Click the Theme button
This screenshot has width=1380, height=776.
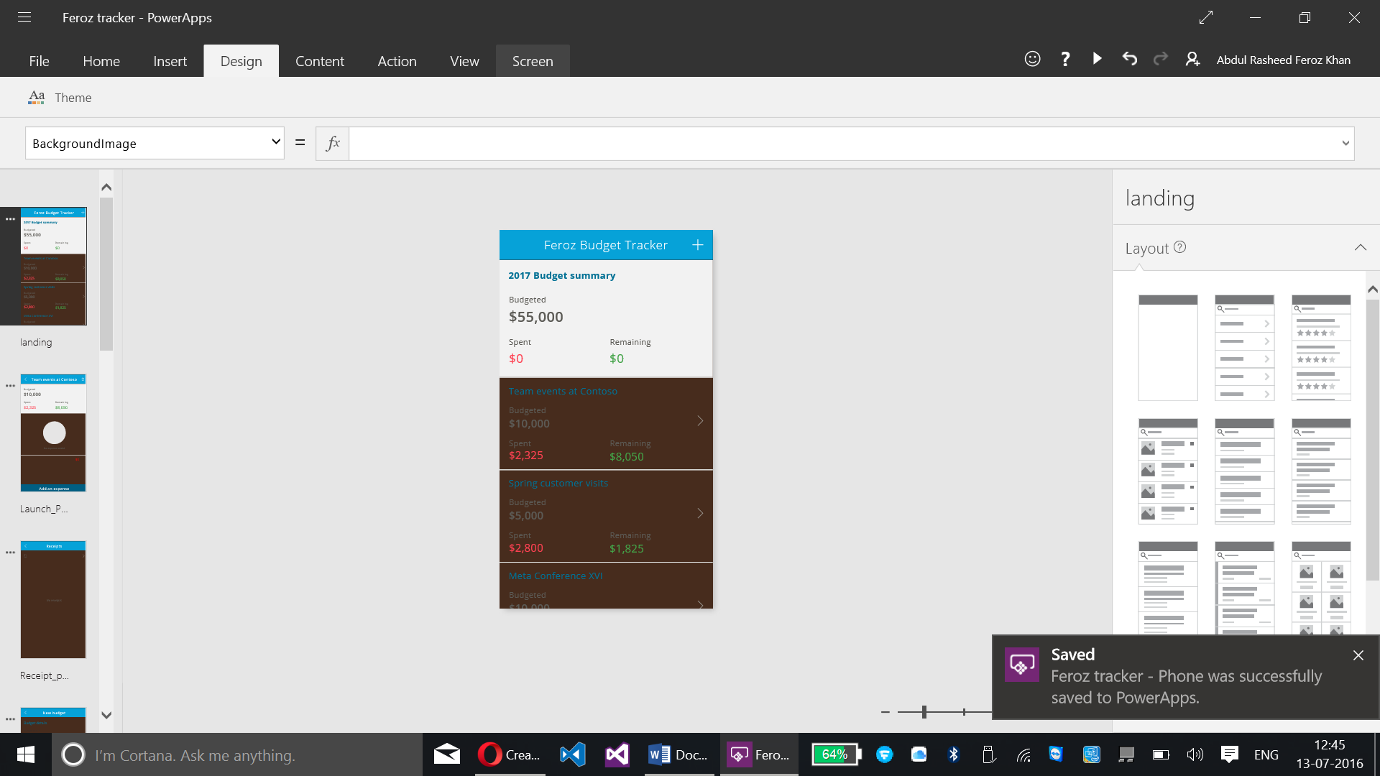point(60,98)
